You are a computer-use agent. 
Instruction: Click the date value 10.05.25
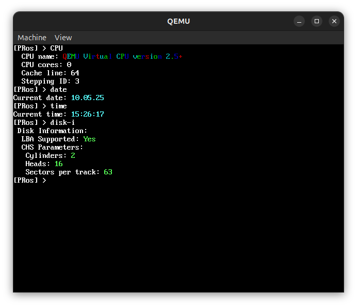click(x=88, y=98)
